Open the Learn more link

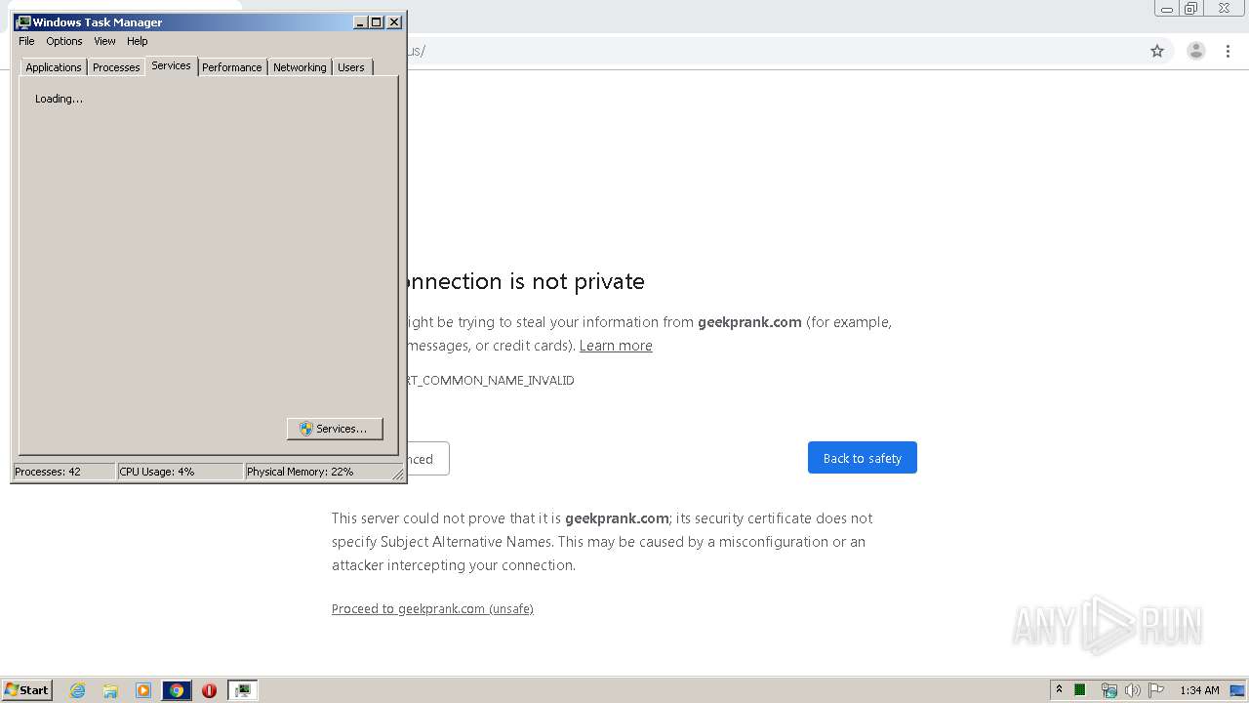616,346
